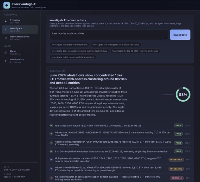Click the 'Confidence' label beside the gauge
The width and height of the screenshot is (200, 182).
(167, 94)
